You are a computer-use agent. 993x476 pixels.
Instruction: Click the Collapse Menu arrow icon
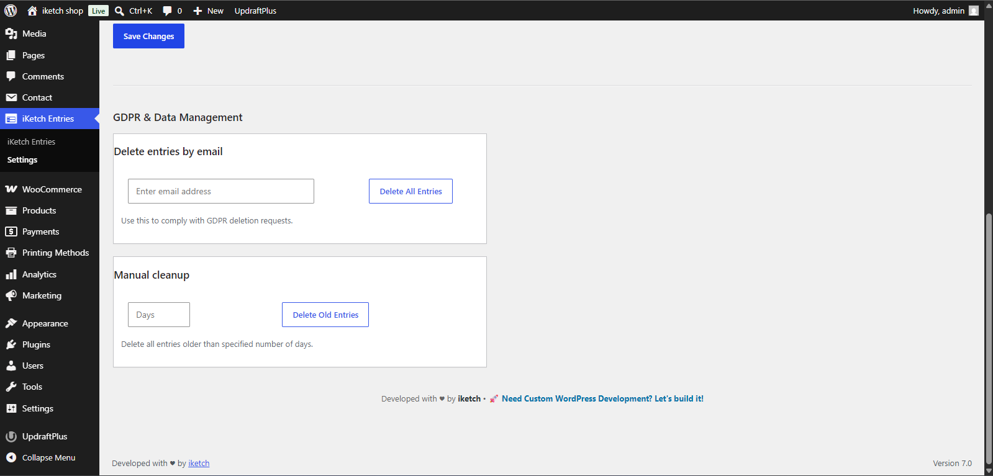[x=11, y=457]
